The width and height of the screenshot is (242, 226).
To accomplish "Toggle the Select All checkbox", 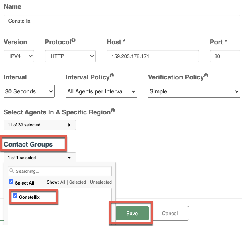I will click(11, 181).
